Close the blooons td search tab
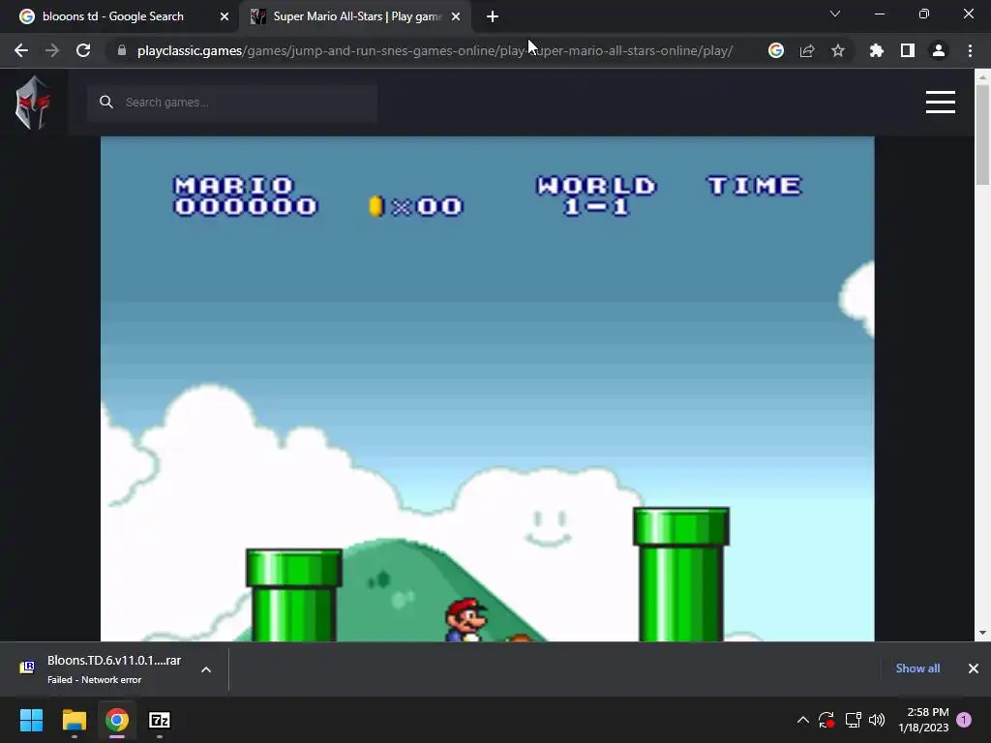This screenshot has width=991, height=743. 225,16
